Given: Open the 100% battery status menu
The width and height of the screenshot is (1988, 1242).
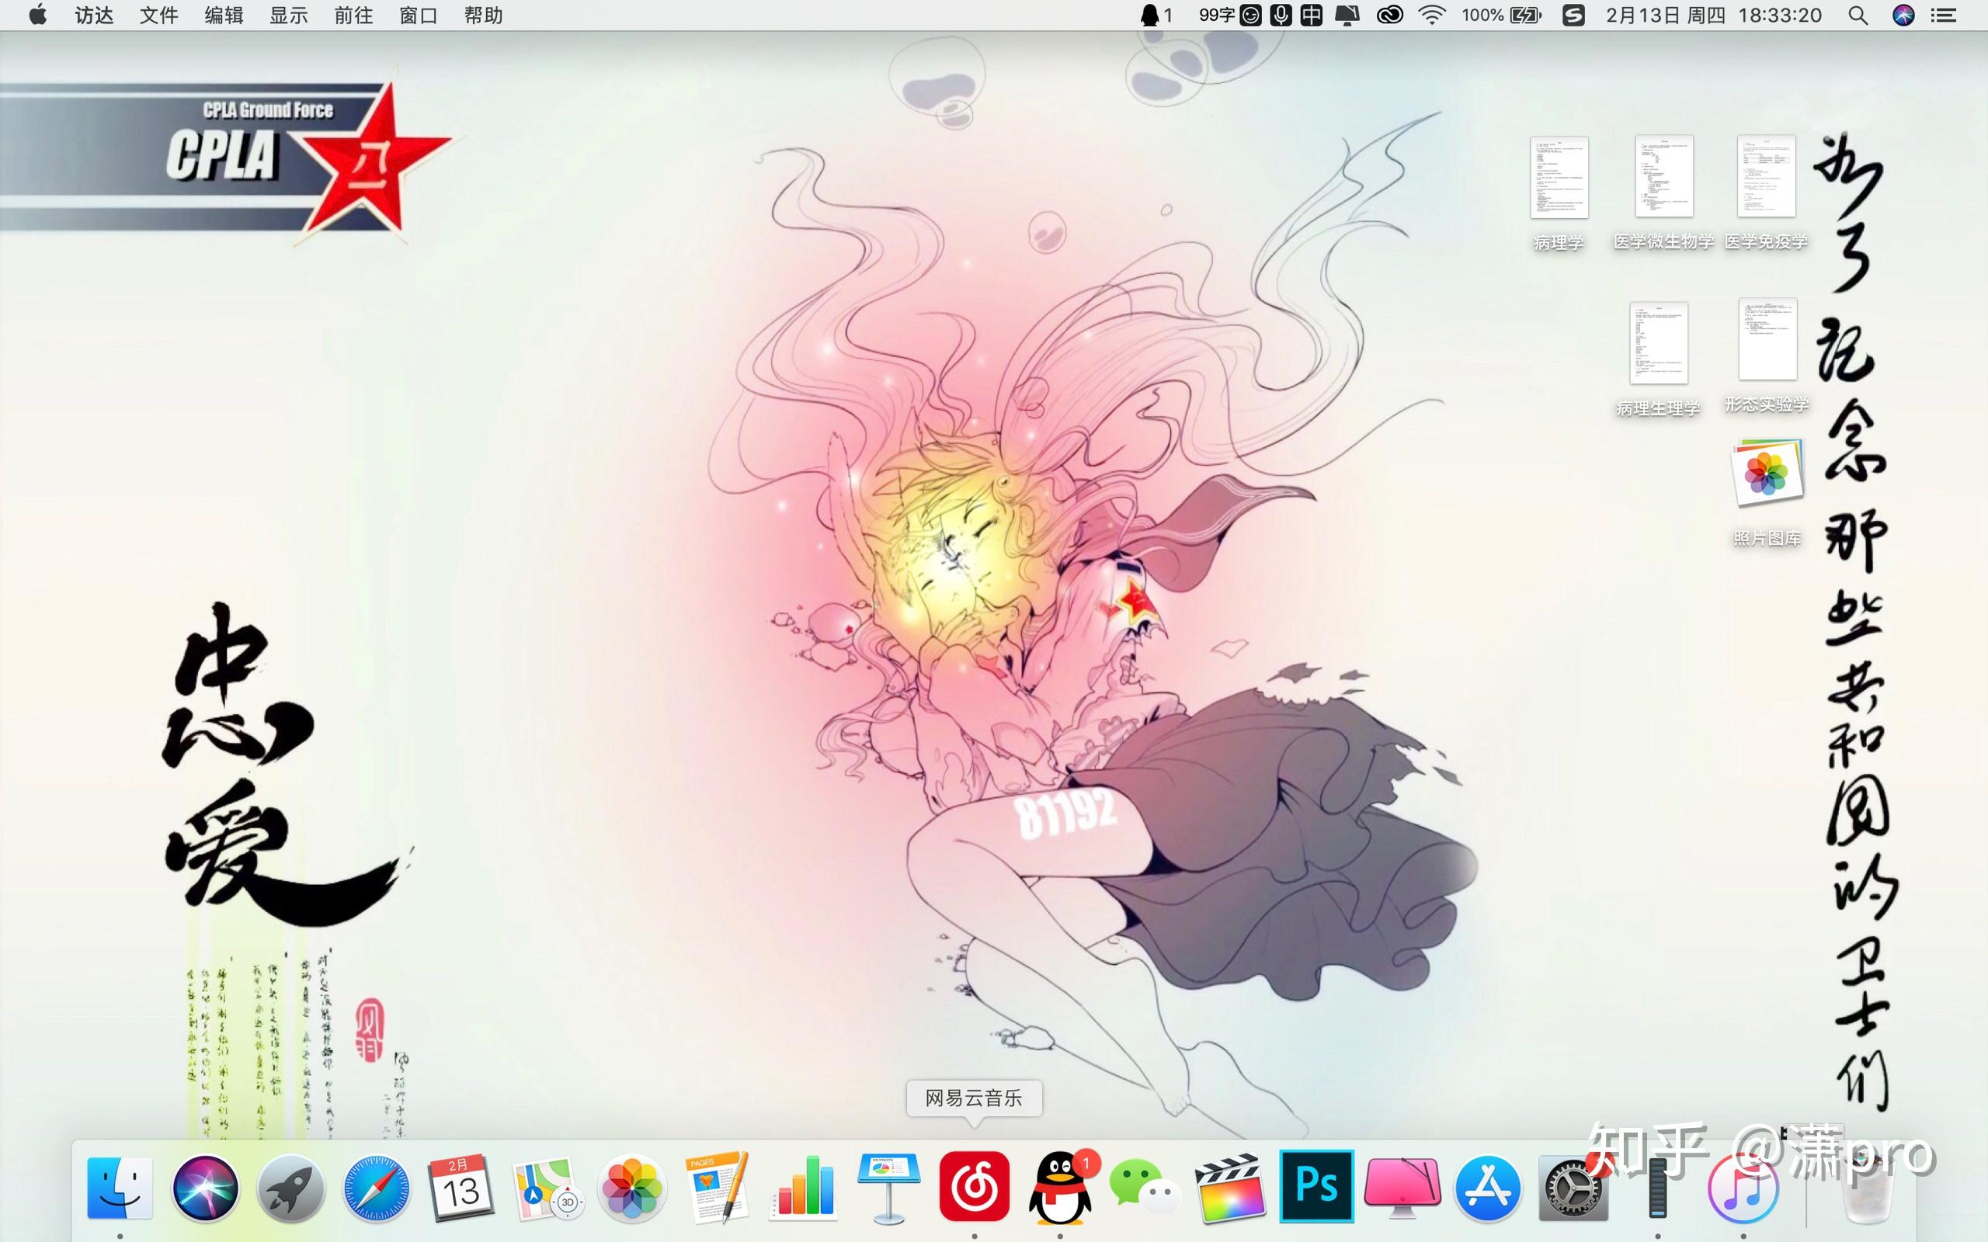Looking at the screenshot, I should tap(1502, 15).
